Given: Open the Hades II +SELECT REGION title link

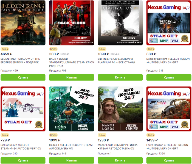Looking at the screenshot, I should click(71, 147).
